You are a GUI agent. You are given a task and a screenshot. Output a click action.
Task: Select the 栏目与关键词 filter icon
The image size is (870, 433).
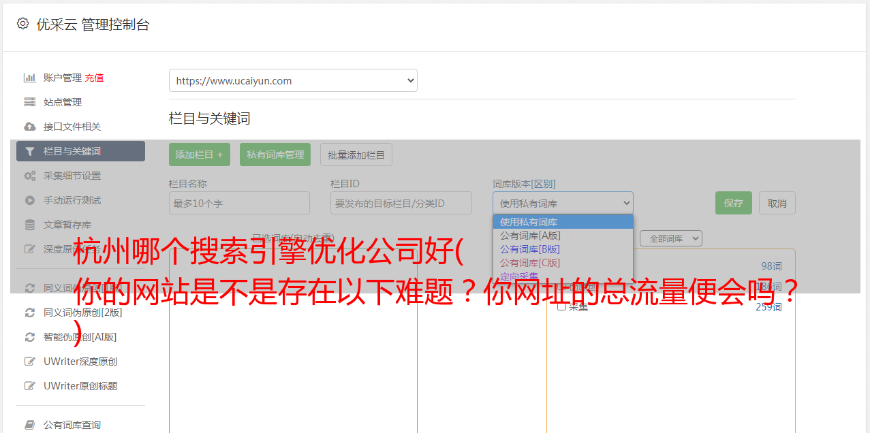30,151
